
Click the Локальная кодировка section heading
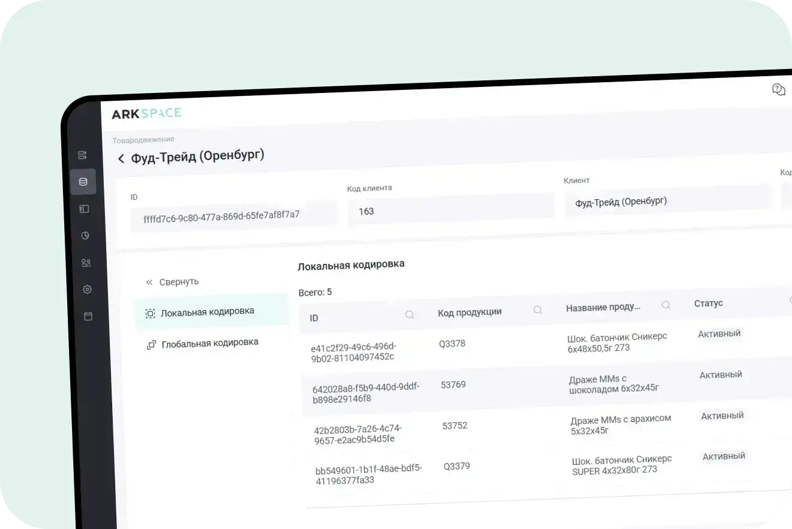351,264
